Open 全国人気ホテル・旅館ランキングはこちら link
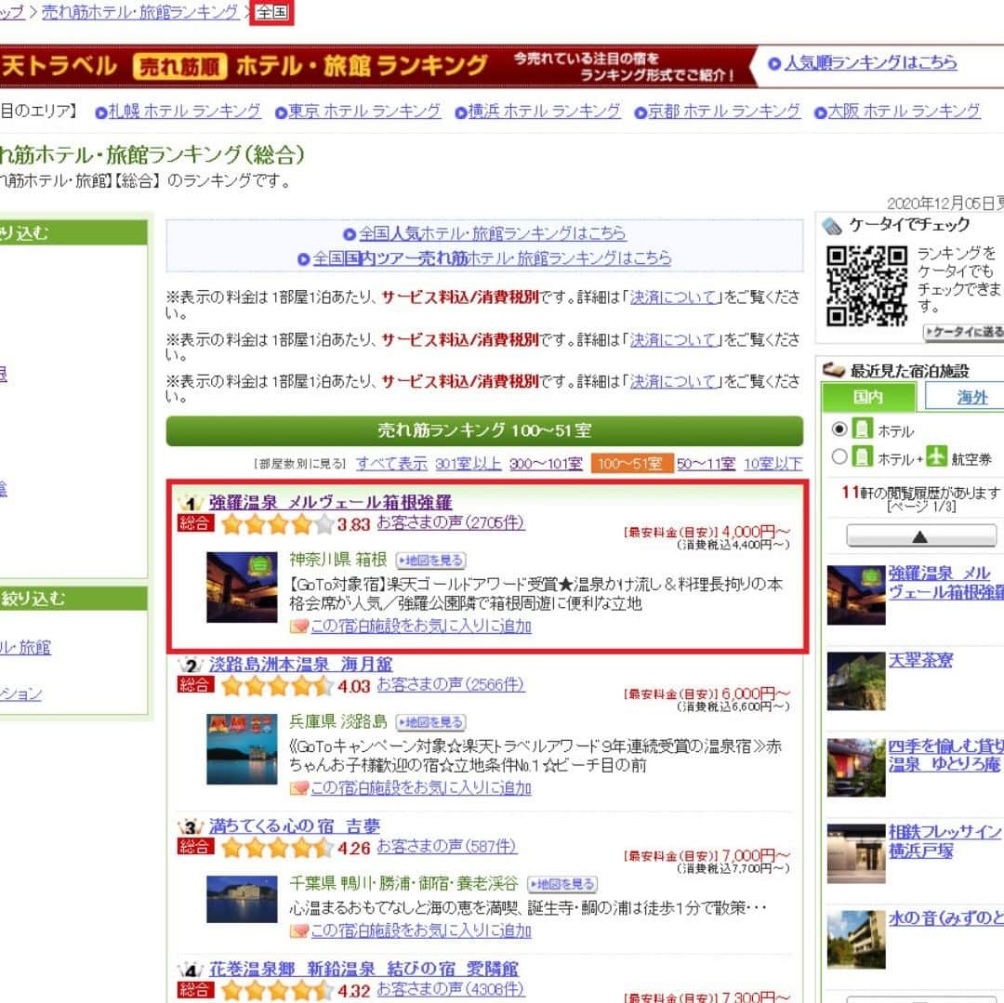 [x=492, y=233]
